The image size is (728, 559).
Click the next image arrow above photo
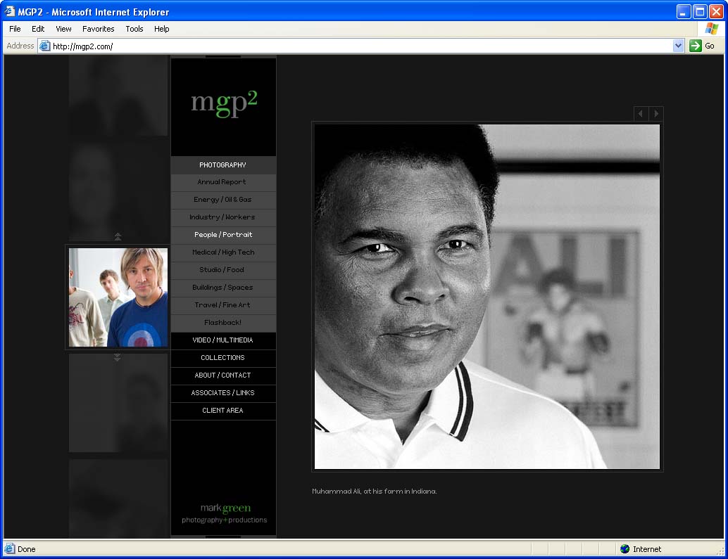pos(656,114)
